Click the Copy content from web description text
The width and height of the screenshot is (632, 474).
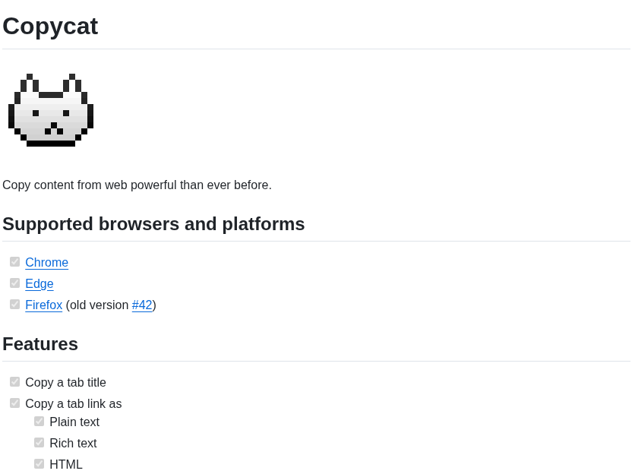(x=137, y=185)
